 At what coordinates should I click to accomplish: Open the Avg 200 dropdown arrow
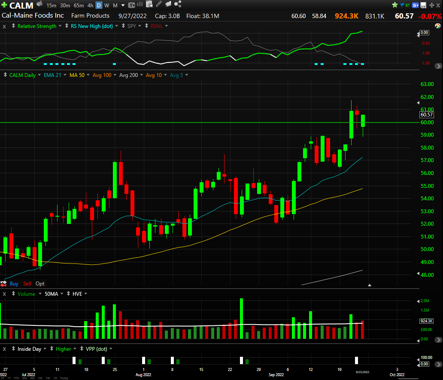click(x=142, y=75)
